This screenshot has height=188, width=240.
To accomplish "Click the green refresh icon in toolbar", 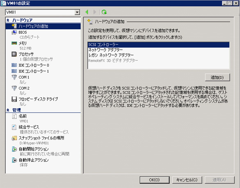I will pyautogui.click(x=104, y=12).
